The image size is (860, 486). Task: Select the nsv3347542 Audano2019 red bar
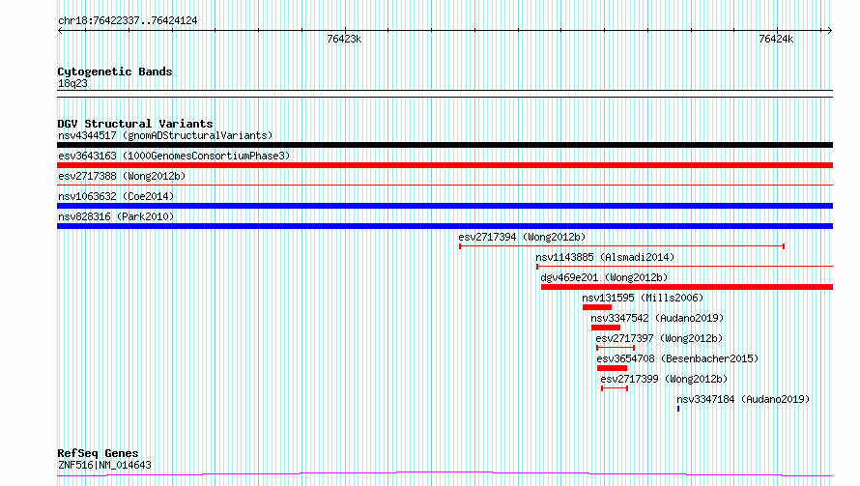(x=606, y=328)
